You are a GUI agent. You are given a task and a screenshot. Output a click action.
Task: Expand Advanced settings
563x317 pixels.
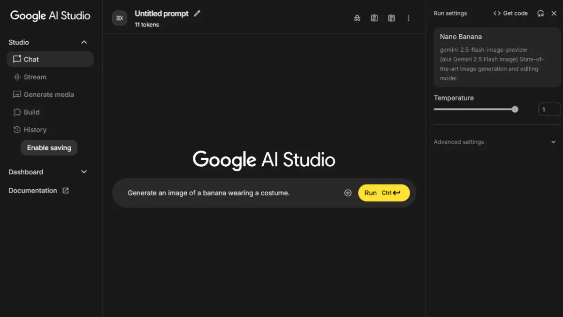point(495,142)
